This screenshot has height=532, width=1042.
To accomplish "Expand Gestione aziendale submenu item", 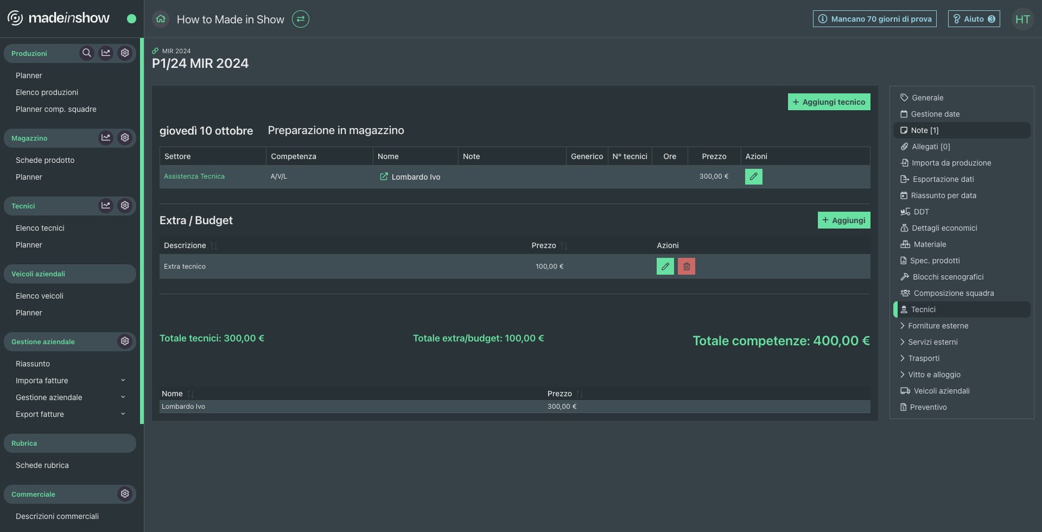I will click(x=123, y=397).
